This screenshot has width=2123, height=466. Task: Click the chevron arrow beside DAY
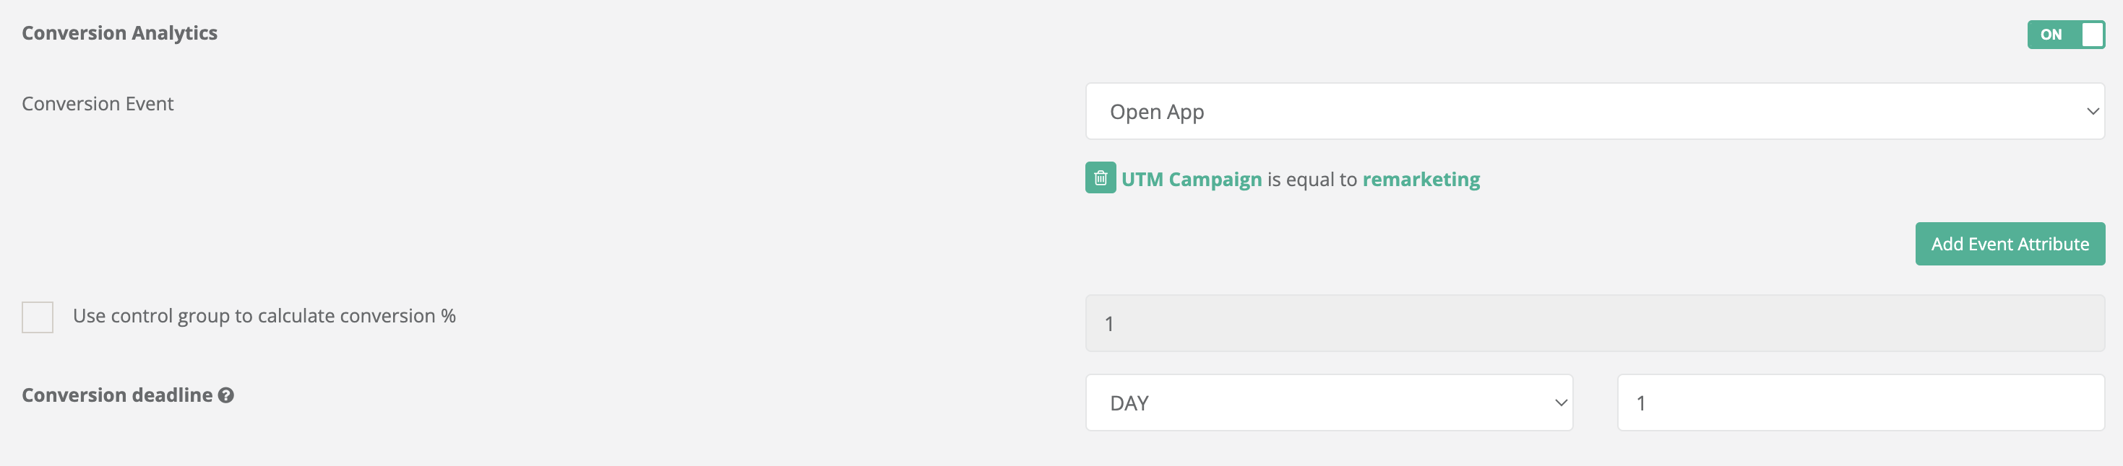pos(1560,403)
